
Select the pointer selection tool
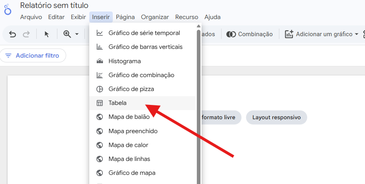47,34
